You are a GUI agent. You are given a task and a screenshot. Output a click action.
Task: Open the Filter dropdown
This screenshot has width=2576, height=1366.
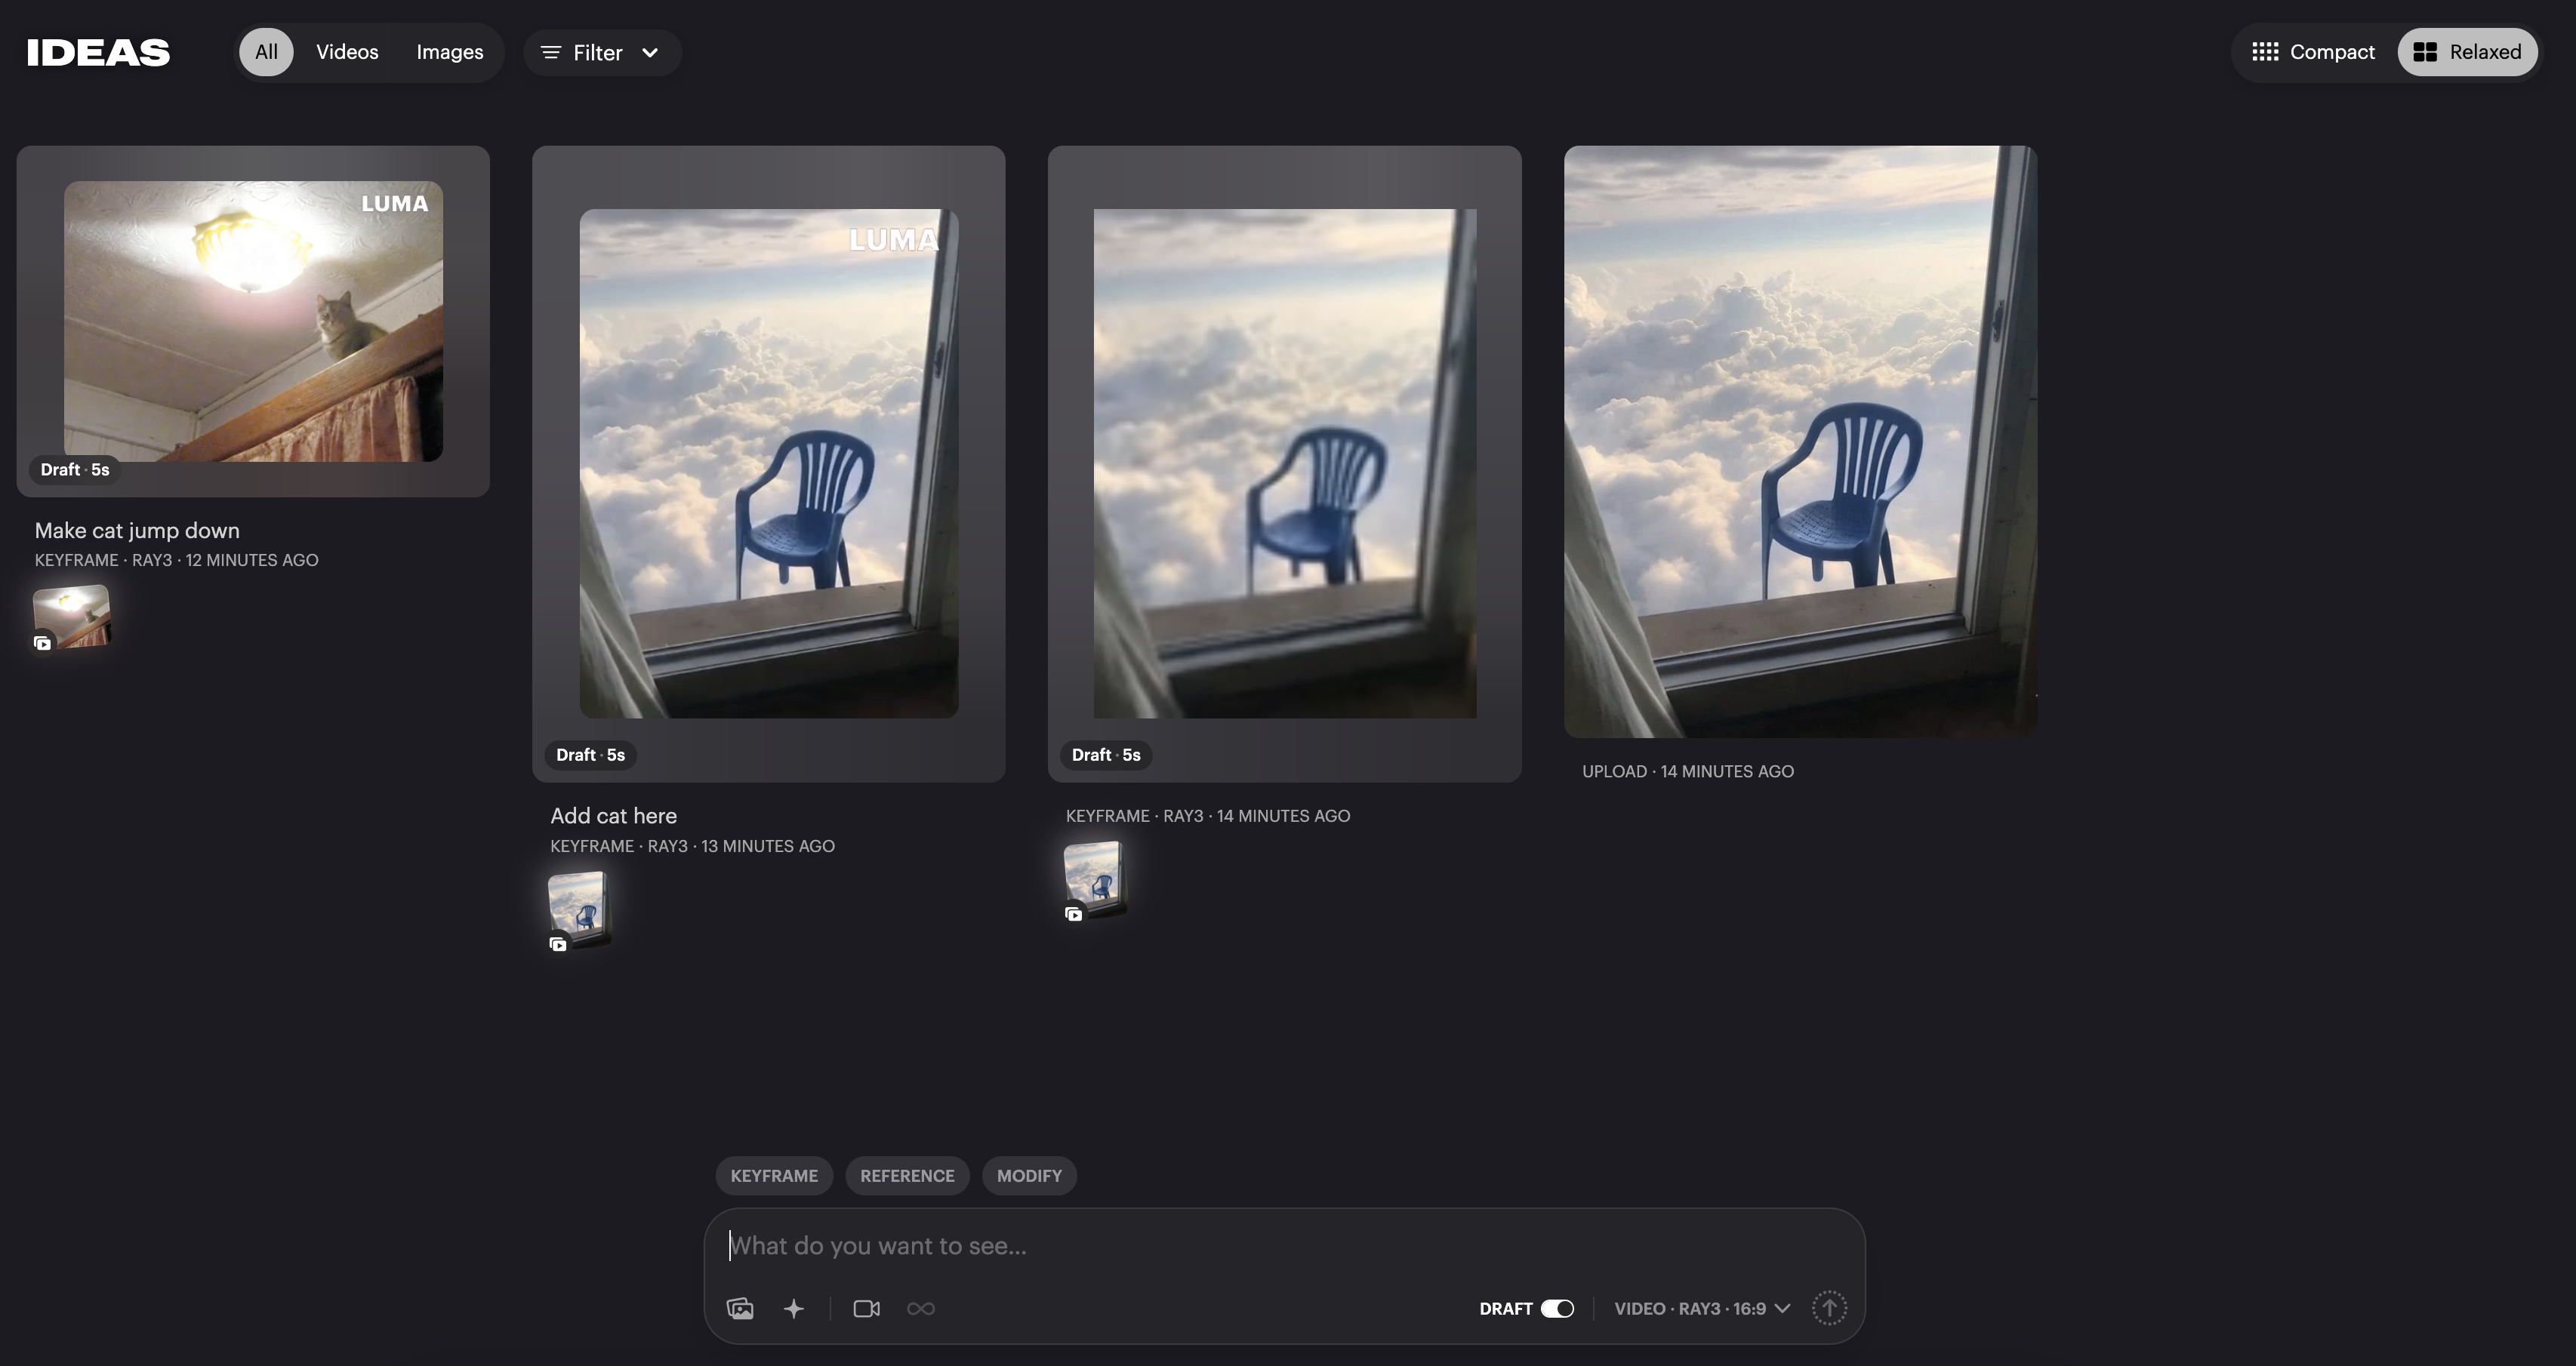pos(601,52)
